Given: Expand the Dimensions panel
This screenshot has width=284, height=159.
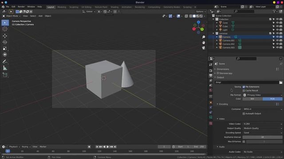Looking at the screenshot, I should [x=223, y=69].
